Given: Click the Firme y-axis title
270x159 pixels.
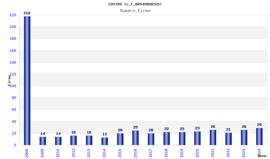Looking at the screenshot, I should click(x=9, y=80).
